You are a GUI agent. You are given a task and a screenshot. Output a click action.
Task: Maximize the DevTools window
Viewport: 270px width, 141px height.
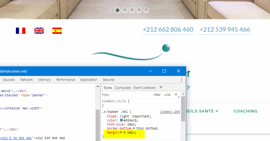click(164, 71)
